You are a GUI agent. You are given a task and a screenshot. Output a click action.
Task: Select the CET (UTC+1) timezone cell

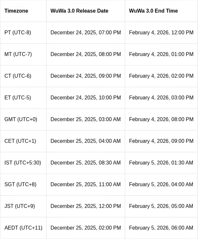[x=20, y=141]
